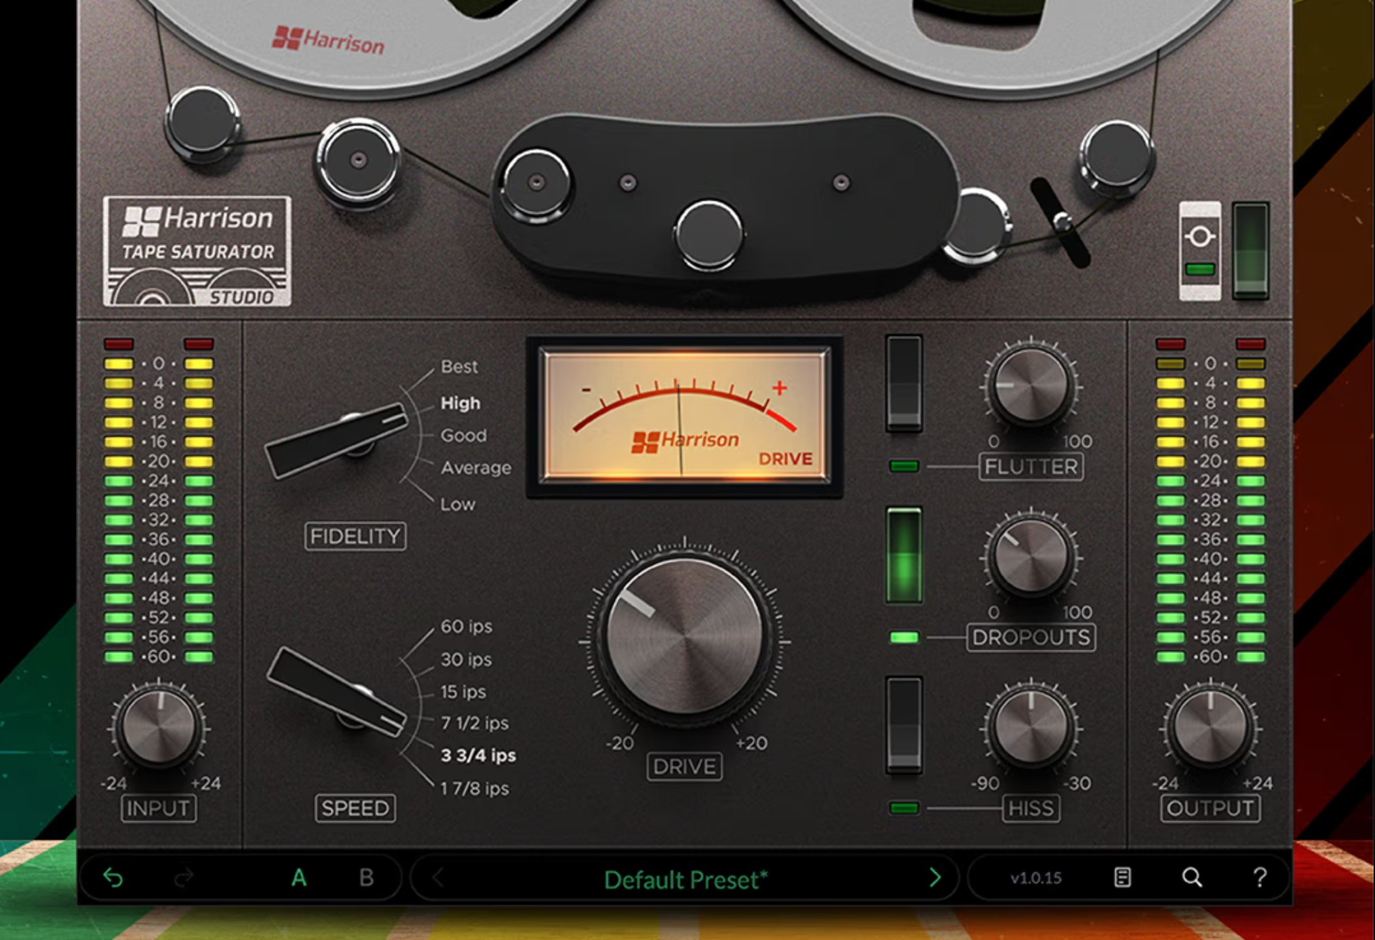This screenshot has height=940, width=1375.
Task: Click the search magnifier icon
Action: coord(1191,877)
